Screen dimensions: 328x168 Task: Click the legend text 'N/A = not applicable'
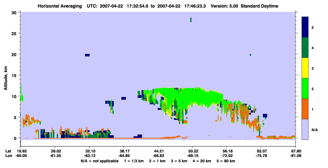(100, 161)
